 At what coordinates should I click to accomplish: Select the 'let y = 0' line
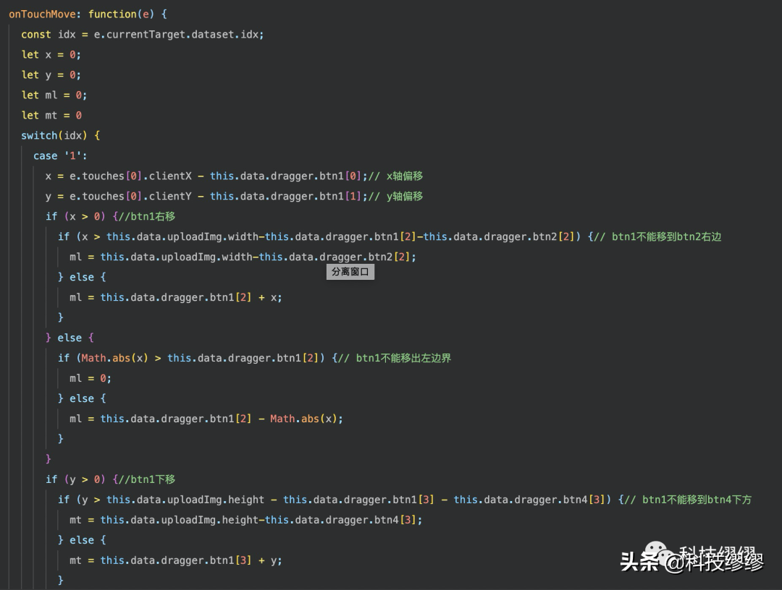point(51,74)
